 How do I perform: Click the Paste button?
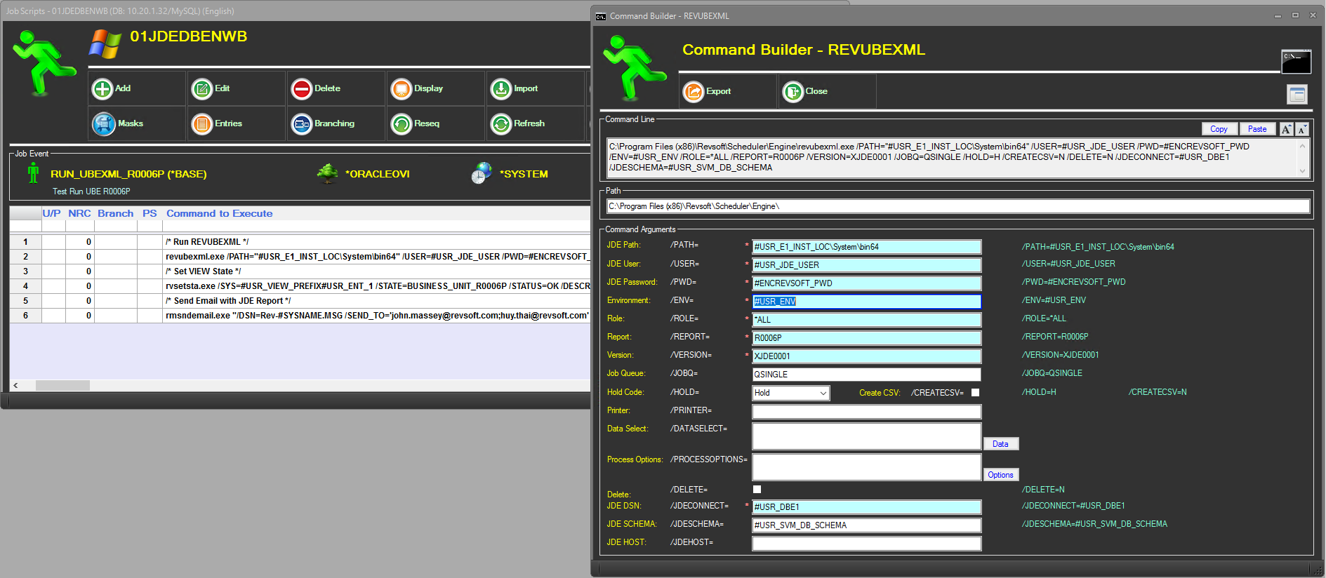coord(1257,129)
